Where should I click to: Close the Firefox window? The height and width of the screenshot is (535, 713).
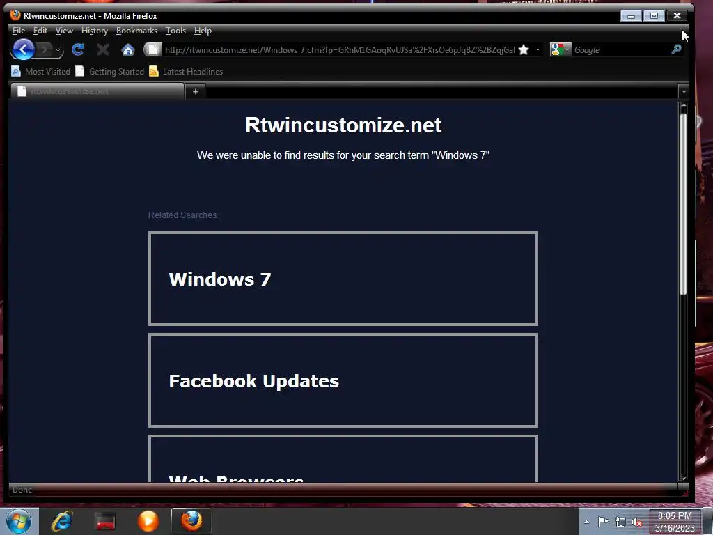(677, 15)
